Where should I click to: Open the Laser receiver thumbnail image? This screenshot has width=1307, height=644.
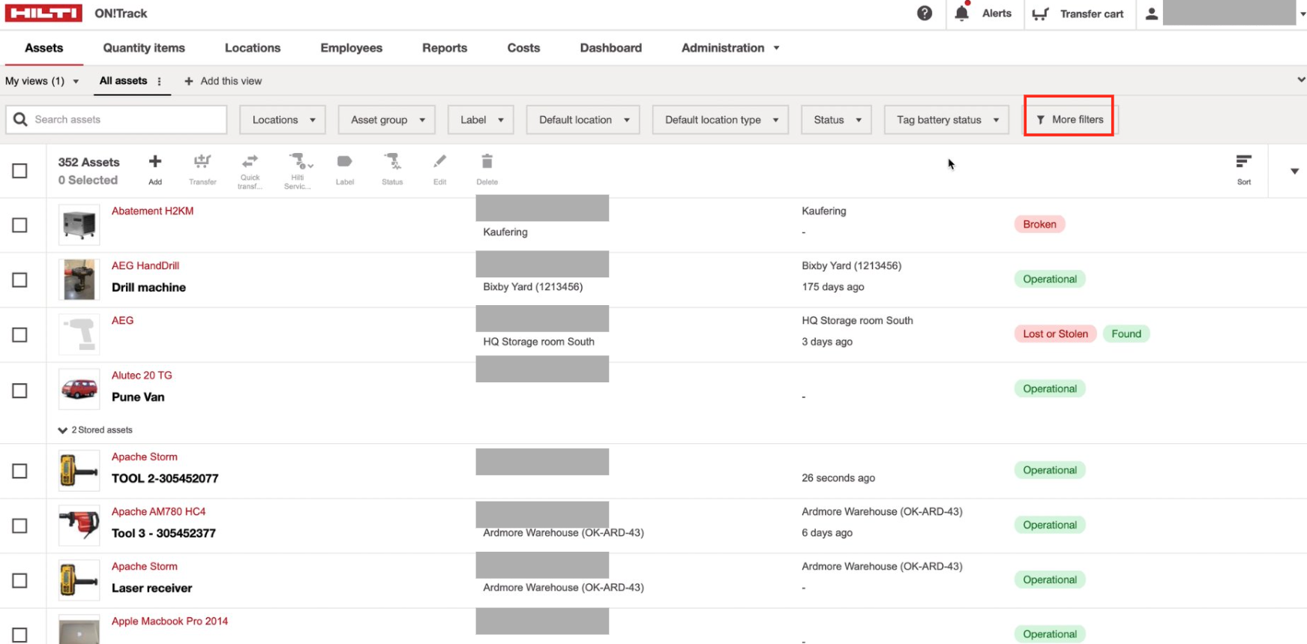pyautogui.click(x=79, y=580)
